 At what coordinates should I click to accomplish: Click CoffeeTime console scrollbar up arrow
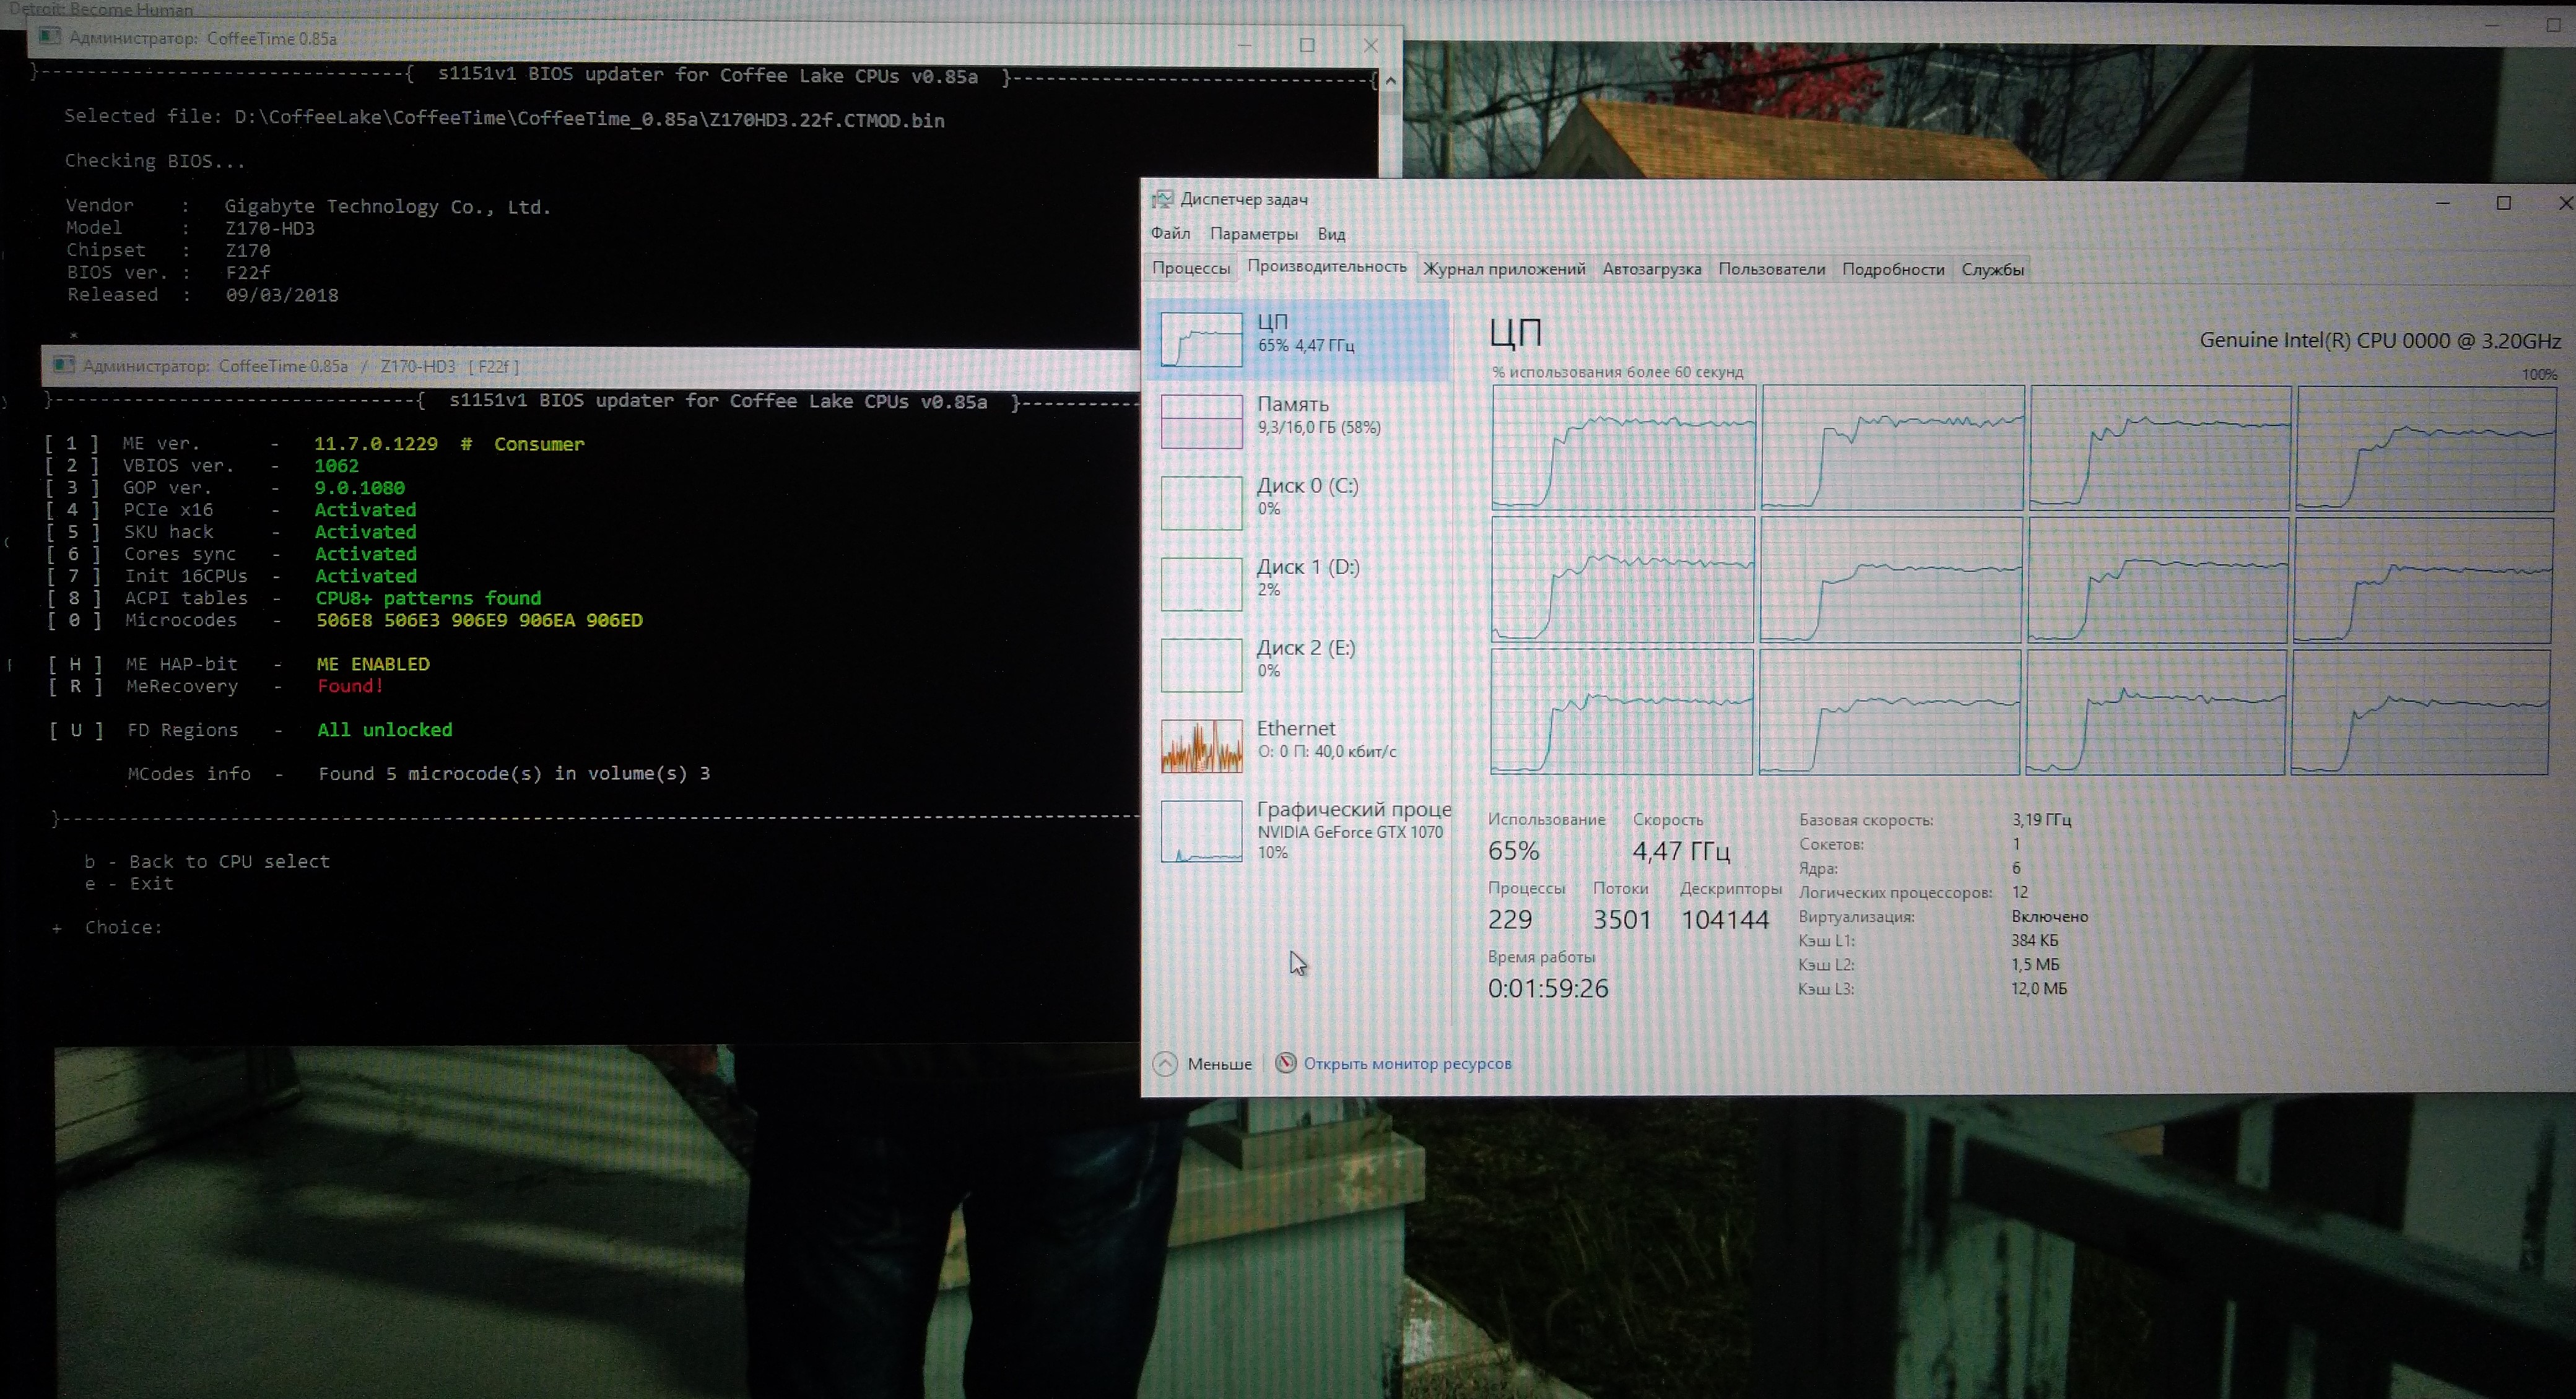pyautogui.click(x=1390, y=80)
